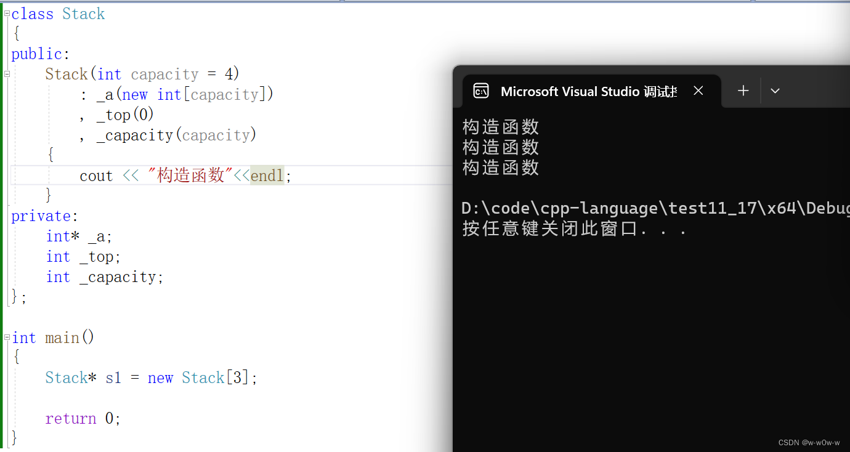Click the 'int _top;' member declaration
The height and width of the screenshot is (452, 850).
tap(84, 257)
